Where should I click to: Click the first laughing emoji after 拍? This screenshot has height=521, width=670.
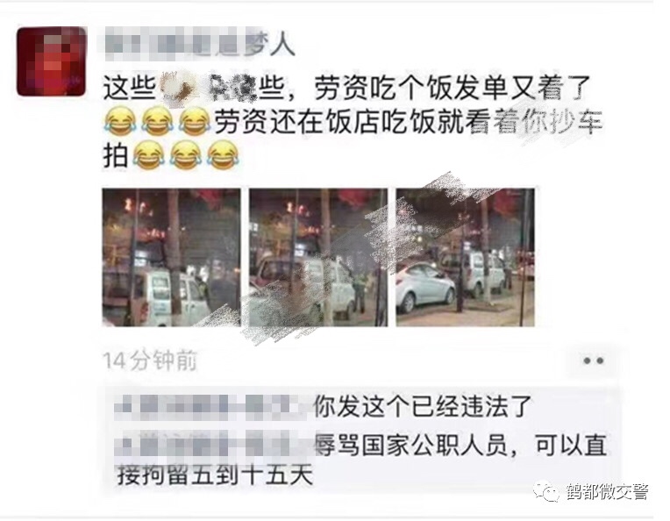click(x=148, y=155)
